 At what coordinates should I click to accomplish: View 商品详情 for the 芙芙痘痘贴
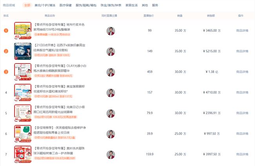pos(242,133)
